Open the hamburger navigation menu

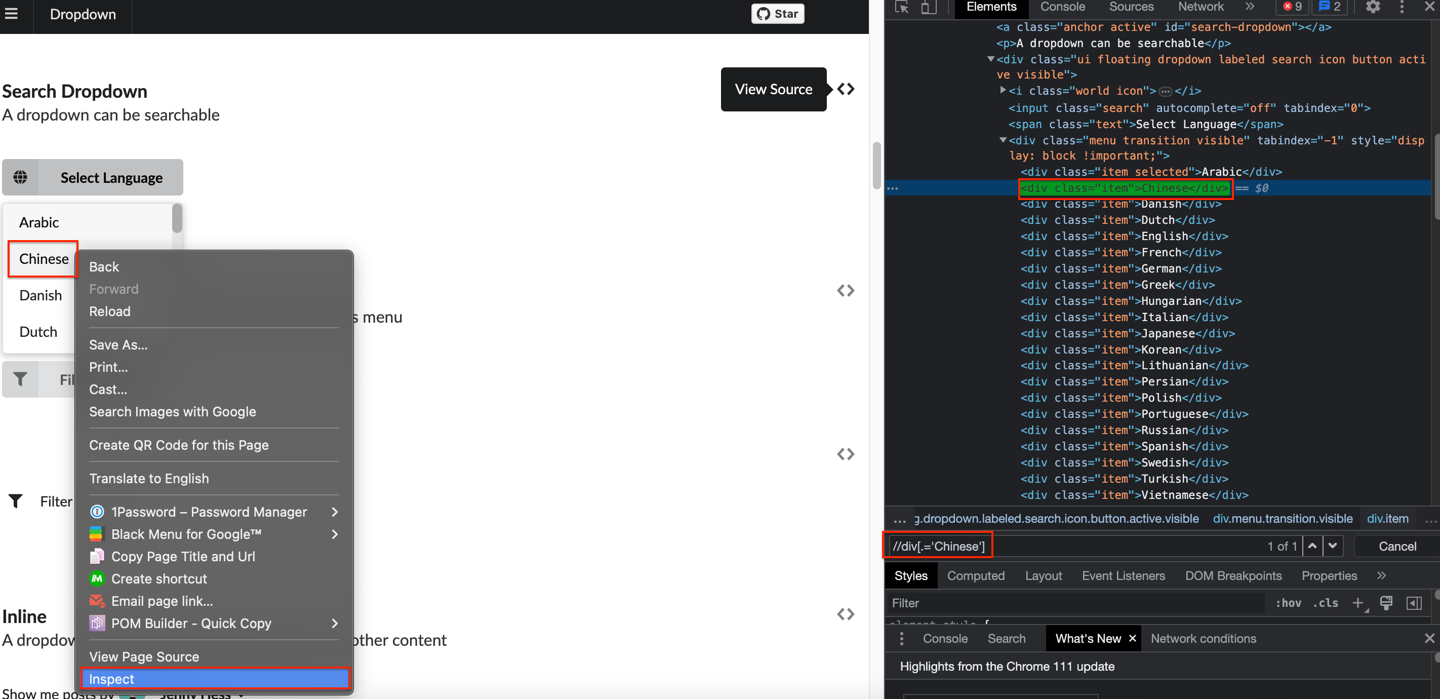(11, 14)
